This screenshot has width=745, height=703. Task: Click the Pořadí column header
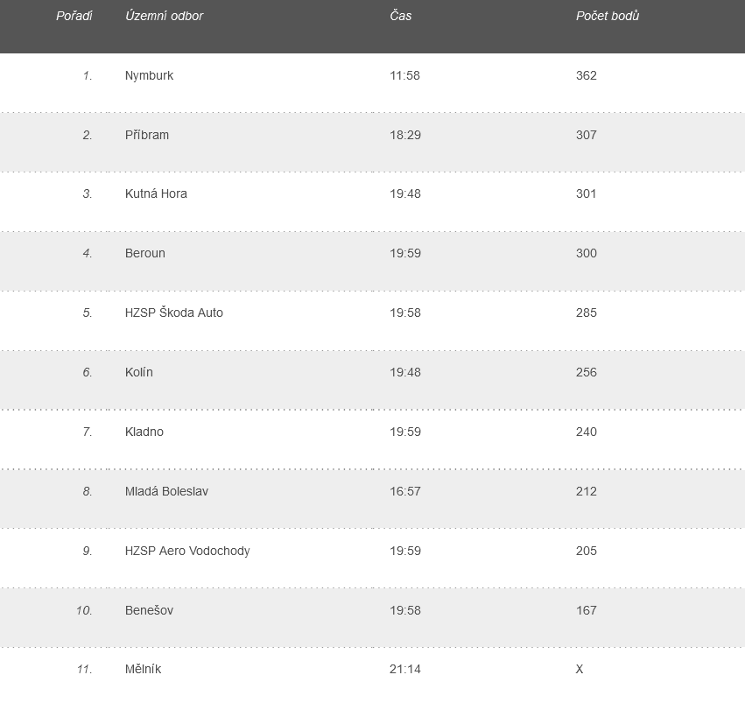tap(74, 16)
